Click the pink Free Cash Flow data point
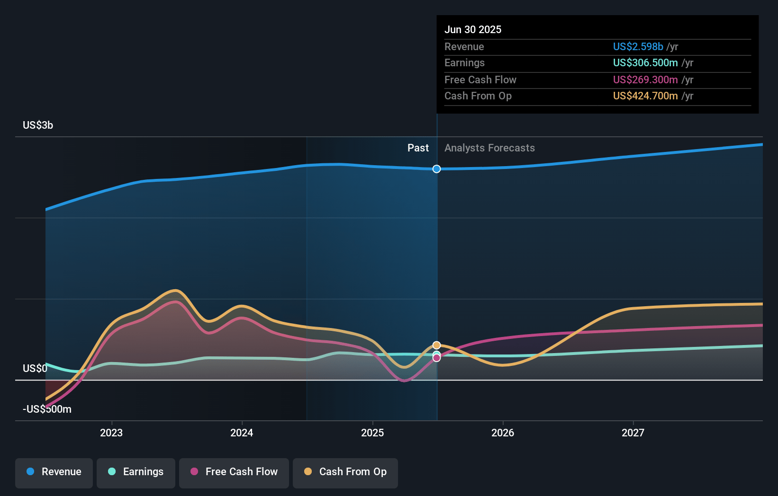Image resolution: width=778 pixels, height=496 pixels. pos(436,358)
